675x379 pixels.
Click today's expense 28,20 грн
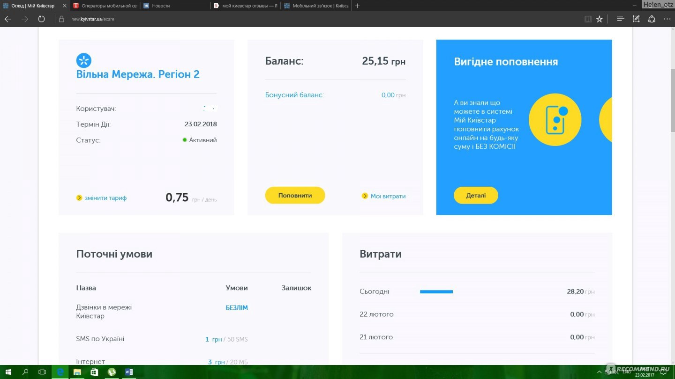click(x=581, y=292)
